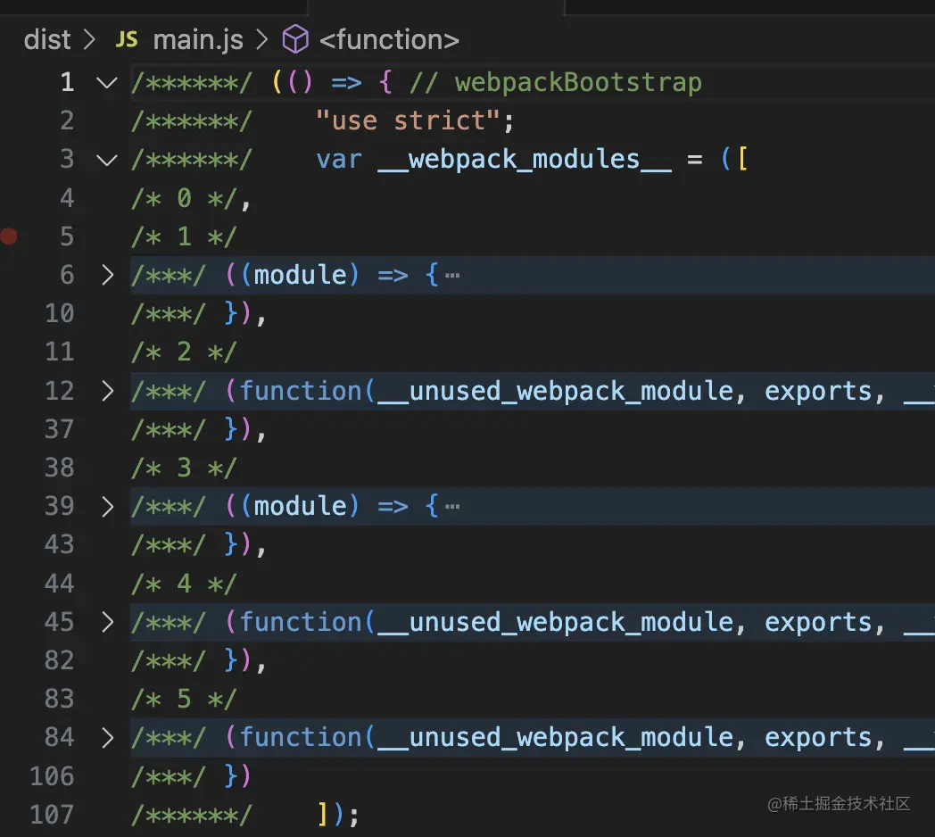Click the "use strict" string
This screenshot has height=837, width=935.
(408, 121)
